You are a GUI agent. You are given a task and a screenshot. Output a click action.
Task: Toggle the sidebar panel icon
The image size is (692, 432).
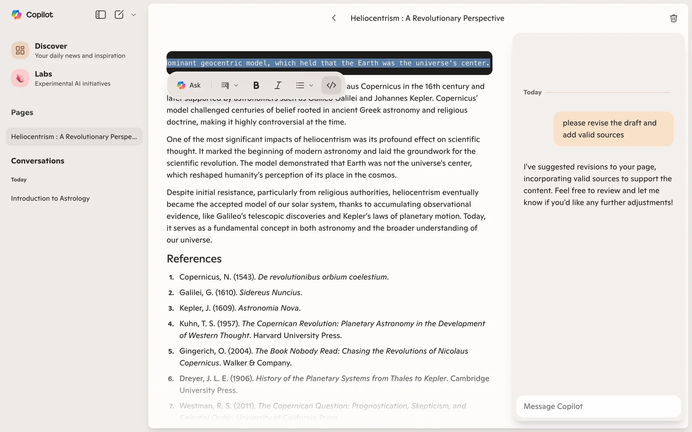(100, 15)
